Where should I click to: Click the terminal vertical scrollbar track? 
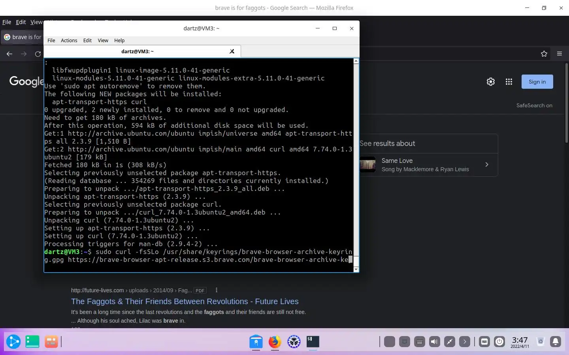point(356,160)
